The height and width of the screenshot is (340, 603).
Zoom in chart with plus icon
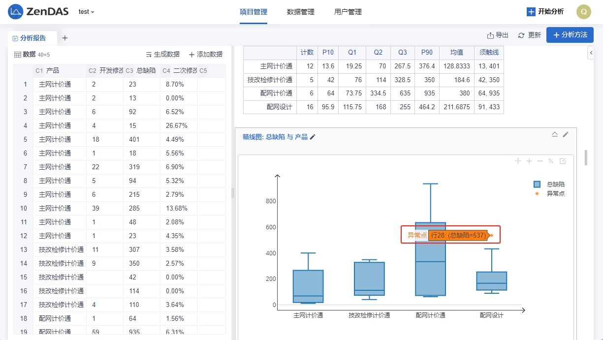click(x=529, y=161)
